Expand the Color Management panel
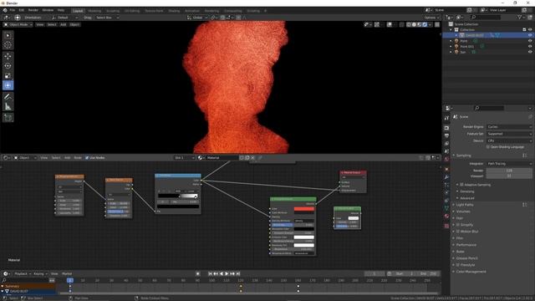Image resolution: width=535 pixels, height=301 pixels. tap(471, 272)
